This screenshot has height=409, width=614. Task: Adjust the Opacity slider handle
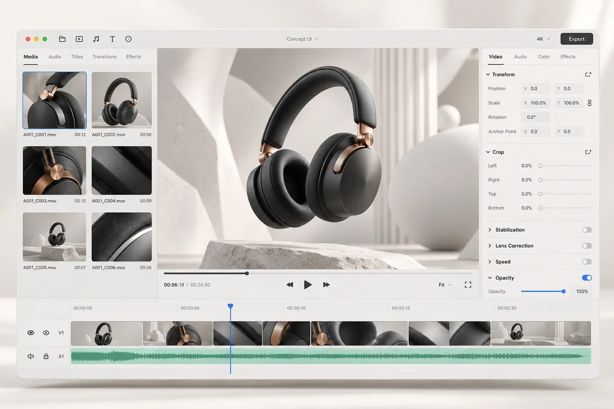564,292
